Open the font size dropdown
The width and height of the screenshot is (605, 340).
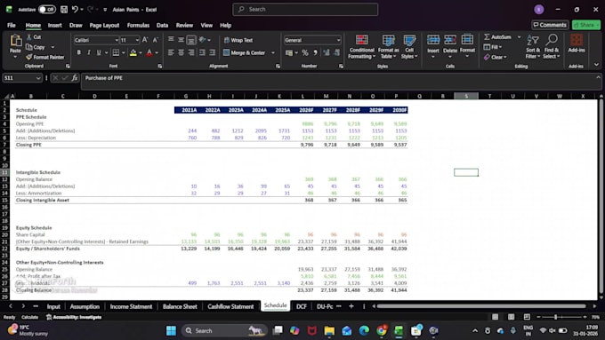point(137,40)
